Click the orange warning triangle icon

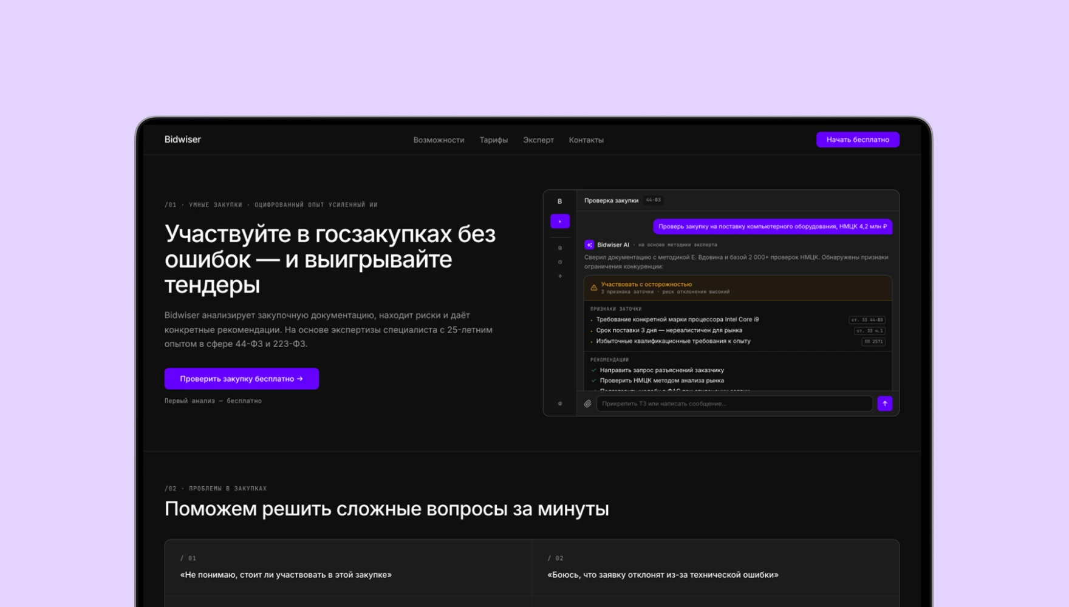tap(593, 288)
